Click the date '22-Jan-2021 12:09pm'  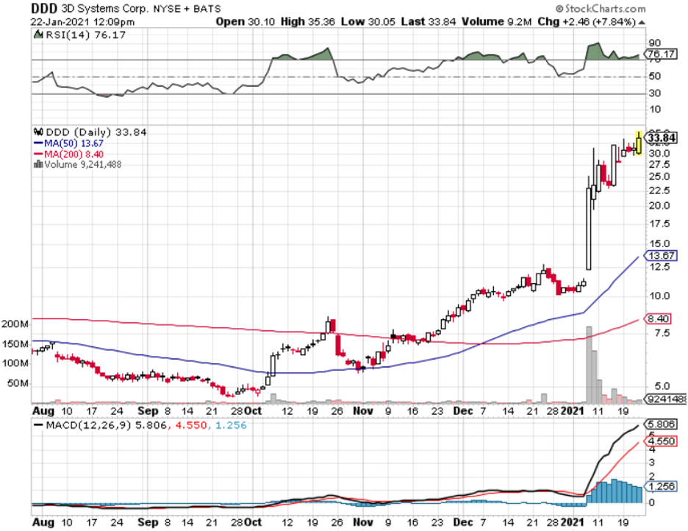coord(82,21)
